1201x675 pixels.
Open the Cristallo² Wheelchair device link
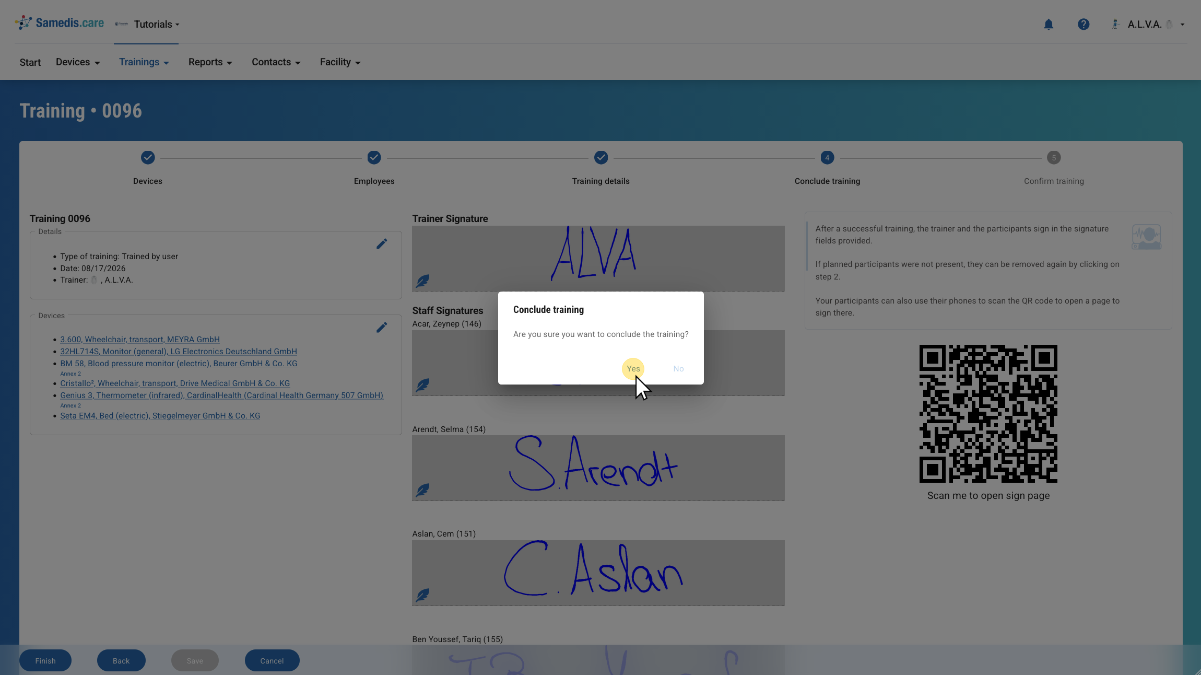(x=175, y=383)
